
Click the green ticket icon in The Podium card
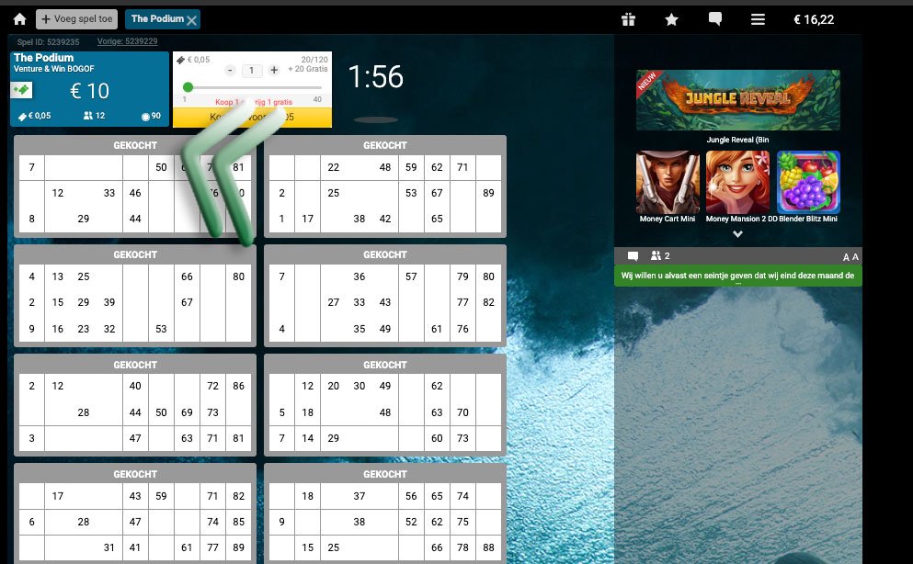pos(22,90)
